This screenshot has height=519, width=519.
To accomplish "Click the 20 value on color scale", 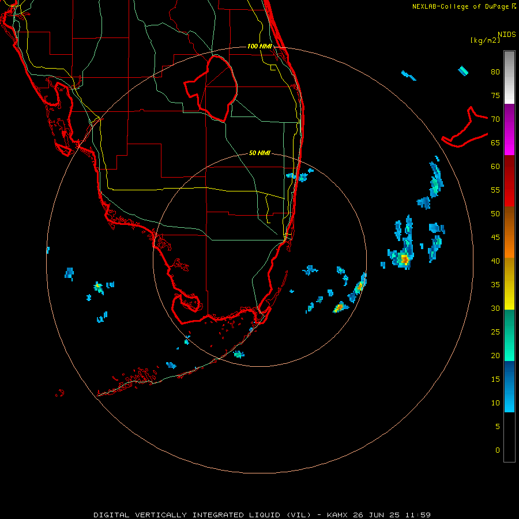I will 495,355.
